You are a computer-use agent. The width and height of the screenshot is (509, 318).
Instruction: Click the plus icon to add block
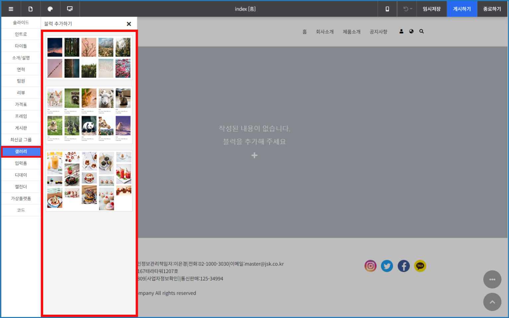[x=254, y=155]
